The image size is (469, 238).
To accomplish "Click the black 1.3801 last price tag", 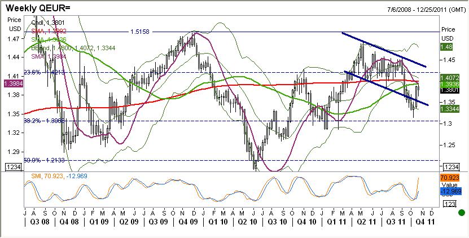I will 450,90.
